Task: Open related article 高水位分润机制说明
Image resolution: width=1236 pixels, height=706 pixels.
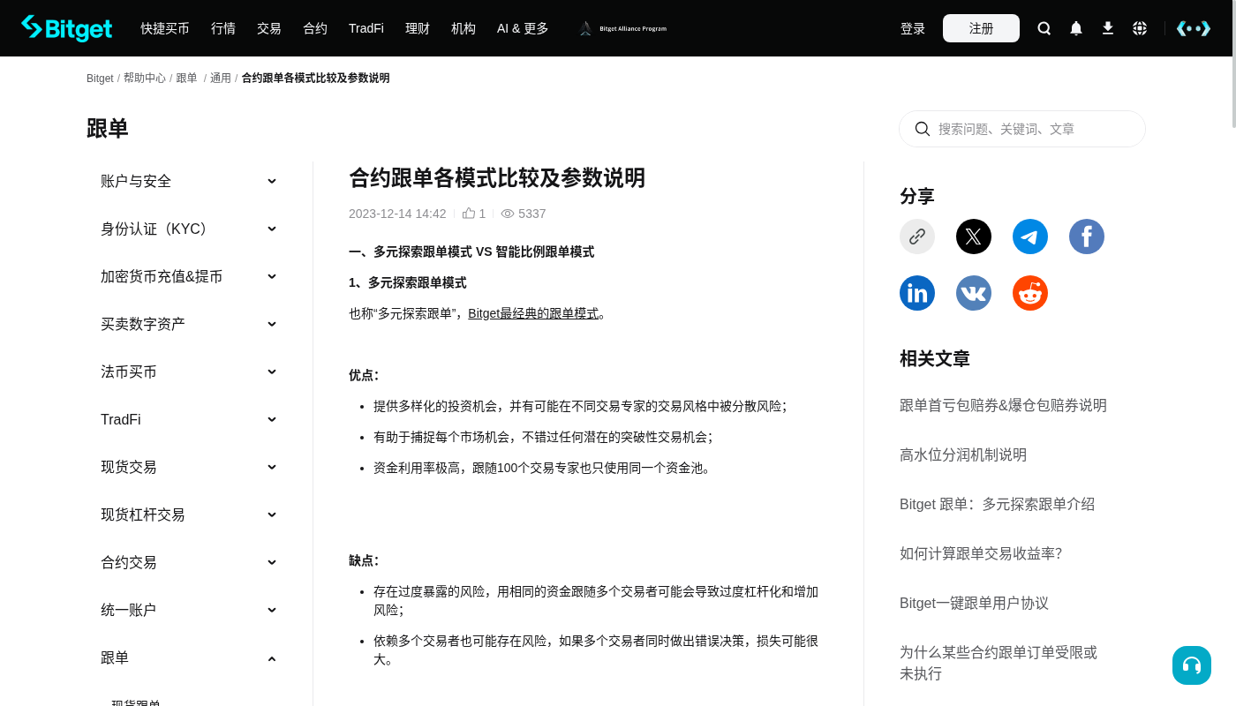Action: [963, 454]
